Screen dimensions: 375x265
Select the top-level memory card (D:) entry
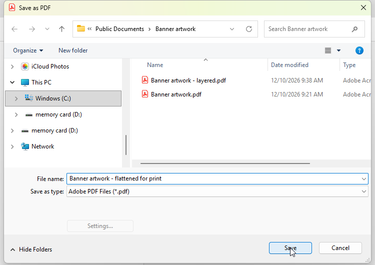(x=54, y=130)
